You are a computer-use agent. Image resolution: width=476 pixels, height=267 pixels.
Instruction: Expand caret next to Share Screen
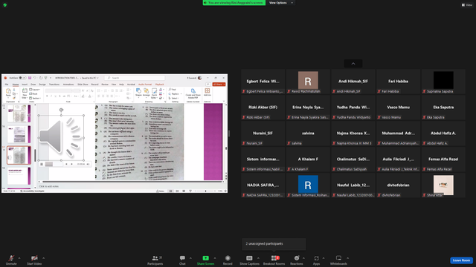215,258
